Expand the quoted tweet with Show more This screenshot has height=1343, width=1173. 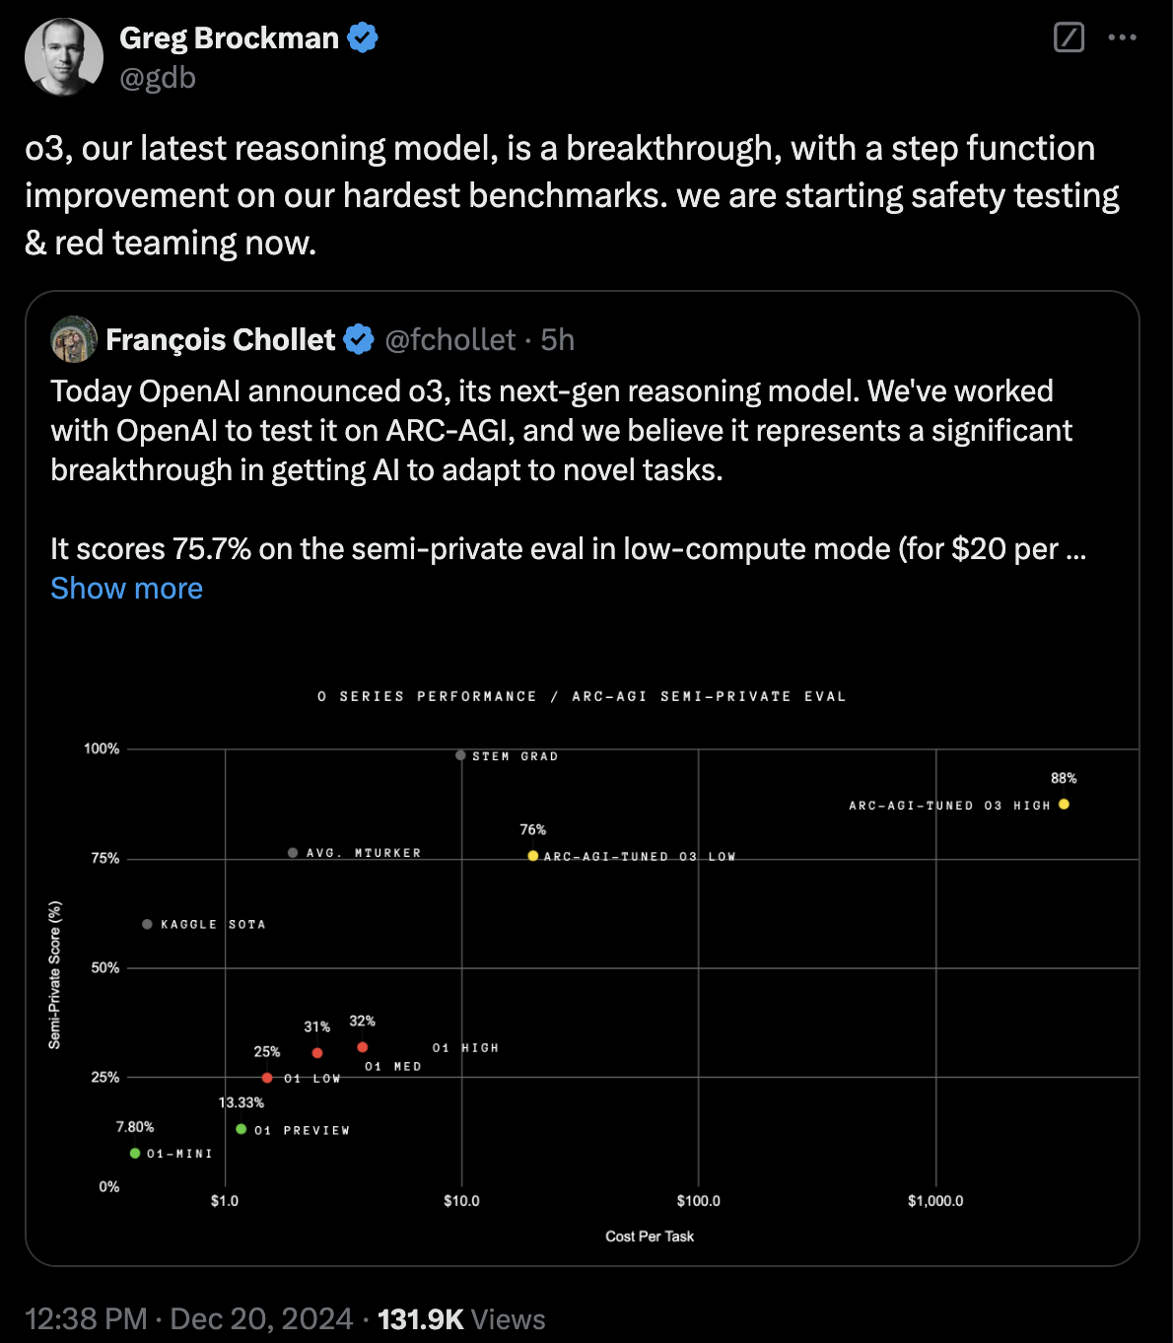point(126,588)
